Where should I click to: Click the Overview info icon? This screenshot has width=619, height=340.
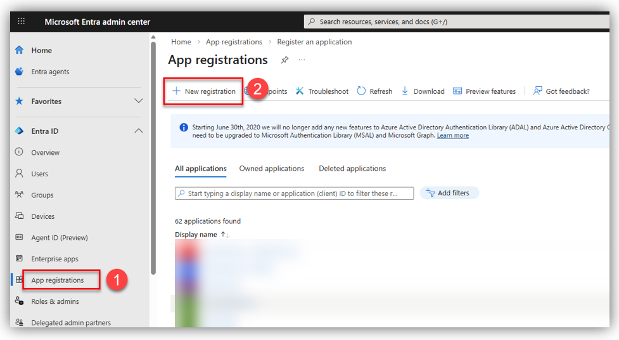pyautogui.click(x=19, y=152)
